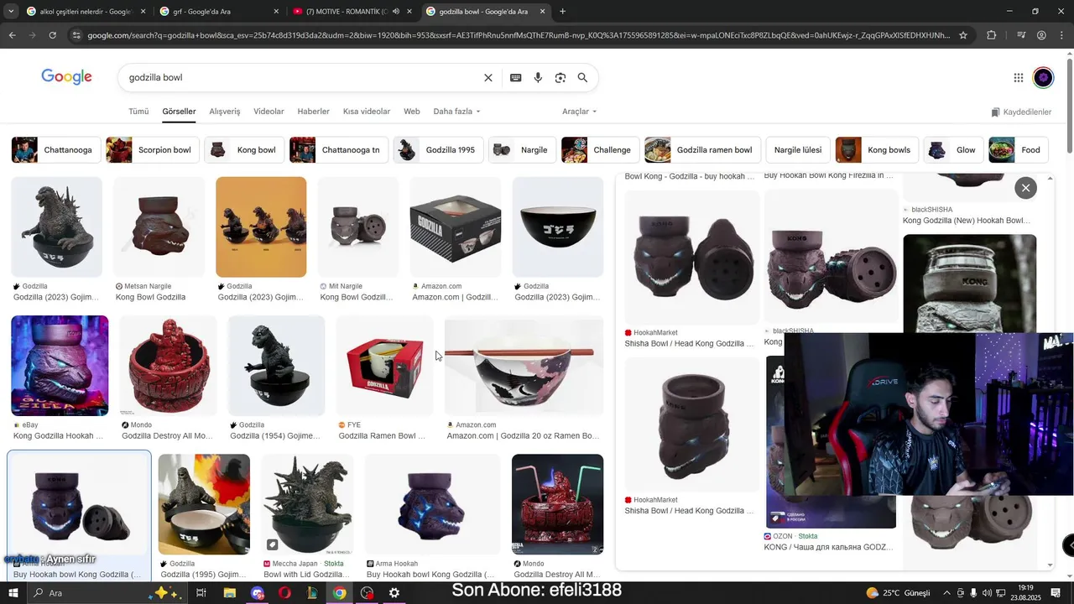
Task: Click the Windows Start button
Action: (13, 593)
